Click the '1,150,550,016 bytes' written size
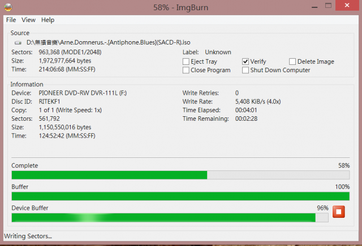Image resolution: width=362 pixels, height=246 pixels. pyautogui.click(x=65, y=127)
